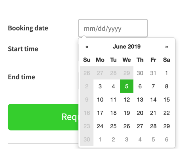This screenshot has width=187, height=161.
Task: Go to next month arrow
Action: tap(167, 47)
